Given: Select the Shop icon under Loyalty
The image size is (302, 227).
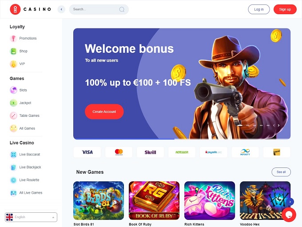Looking at the screenshot, I should (x=13, y=51).
